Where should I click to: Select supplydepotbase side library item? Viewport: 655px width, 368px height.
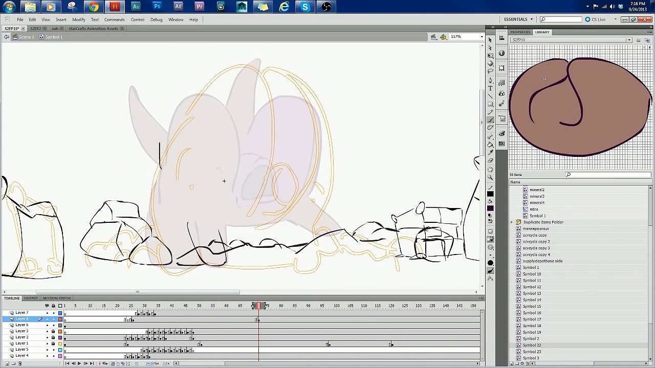click(542, 261)
